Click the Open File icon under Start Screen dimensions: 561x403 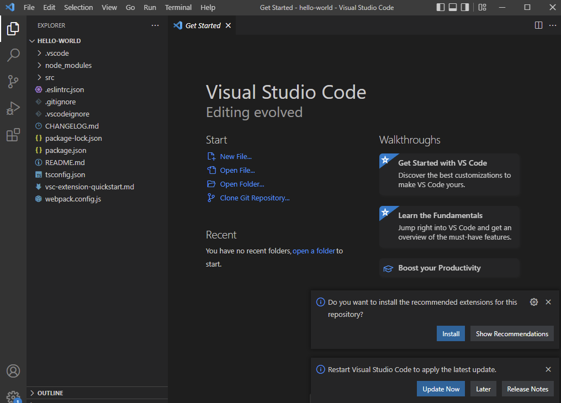(211, 170)
